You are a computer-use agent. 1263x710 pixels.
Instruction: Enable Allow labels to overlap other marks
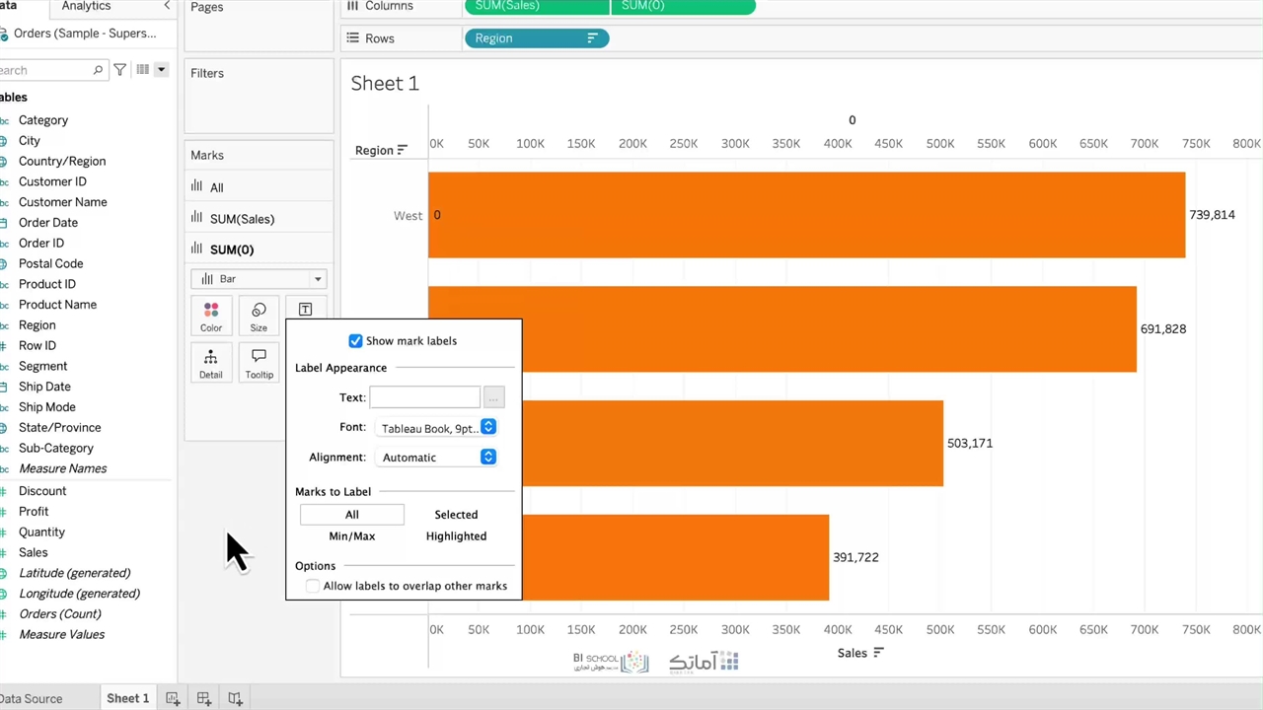coord(313,586)
